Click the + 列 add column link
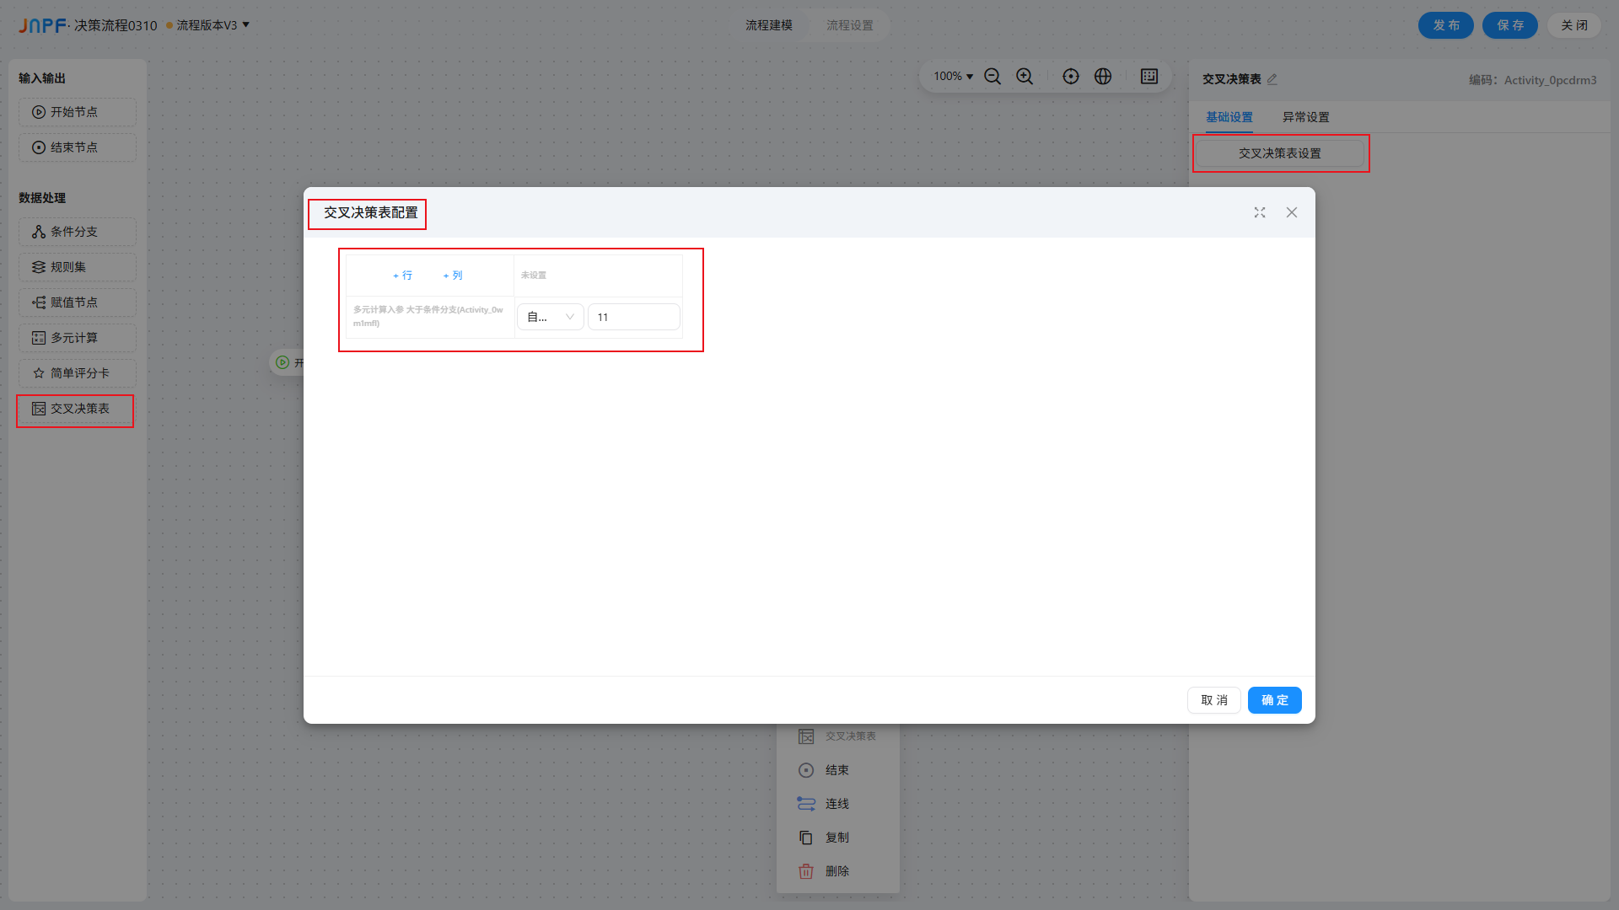The width and height of the screenshot is (1619, 910). pos(453,276)
